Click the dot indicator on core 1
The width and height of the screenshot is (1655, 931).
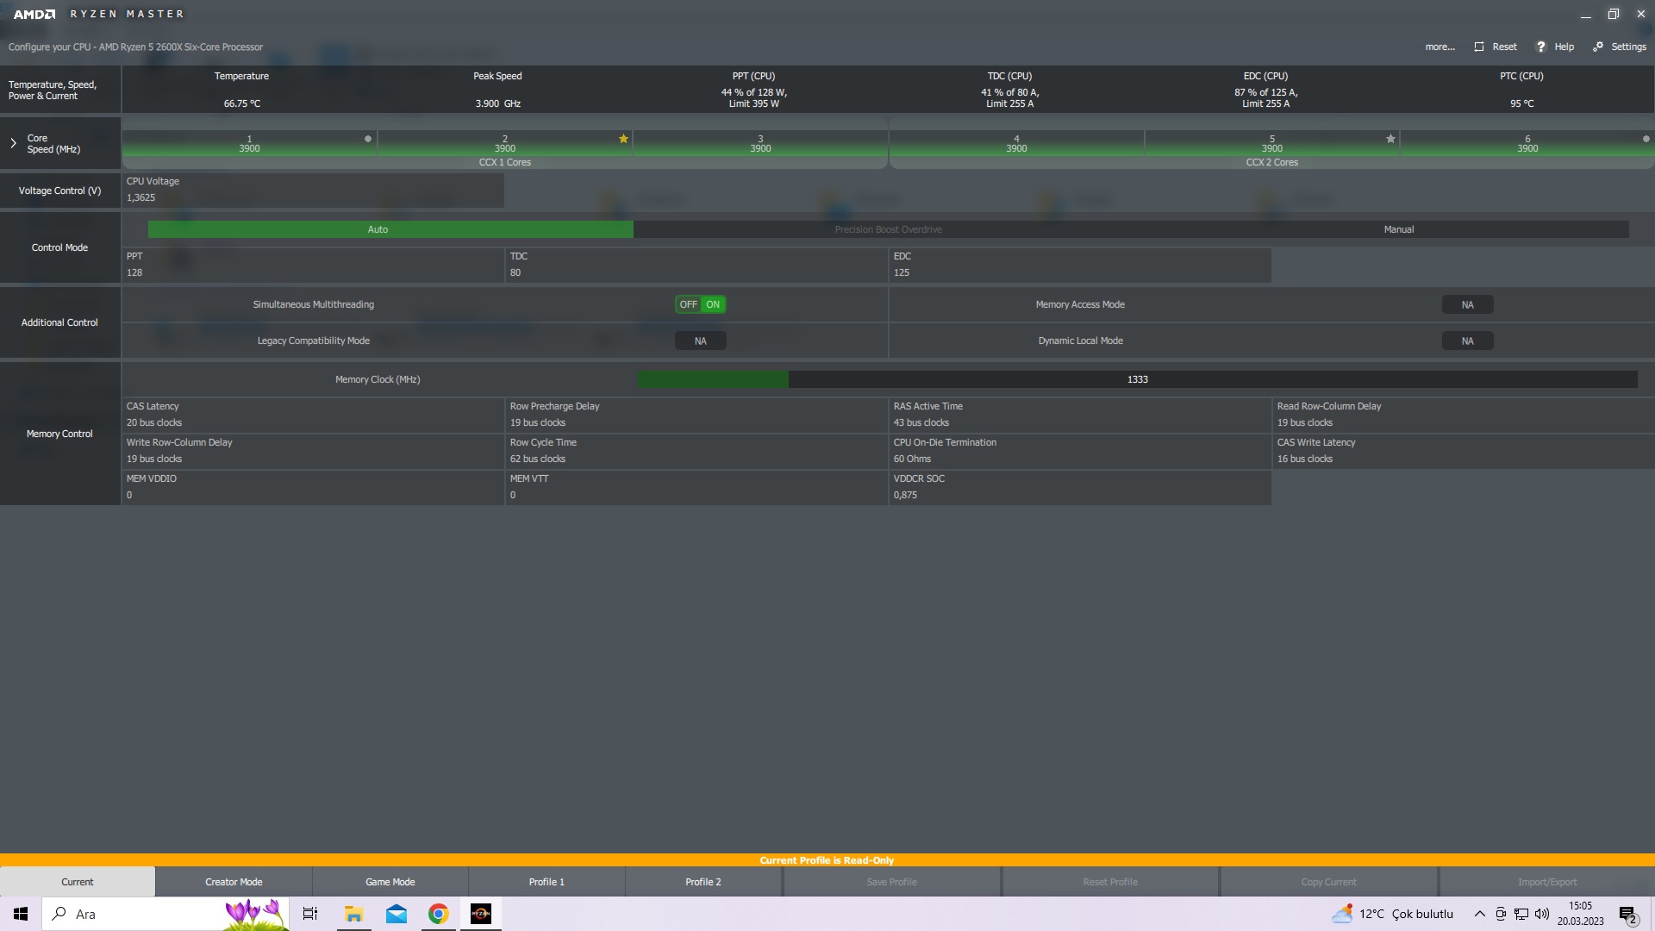pos(368,139)
